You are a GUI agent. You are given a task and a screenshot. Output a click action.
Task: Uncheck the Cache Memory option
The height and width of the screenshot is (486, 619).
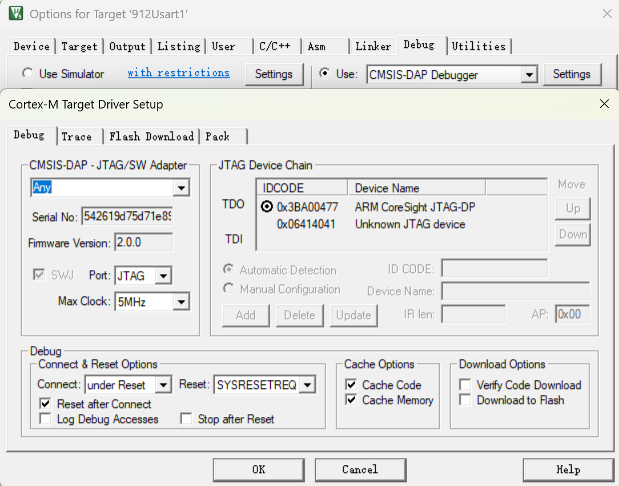click(x=351, y=400)
